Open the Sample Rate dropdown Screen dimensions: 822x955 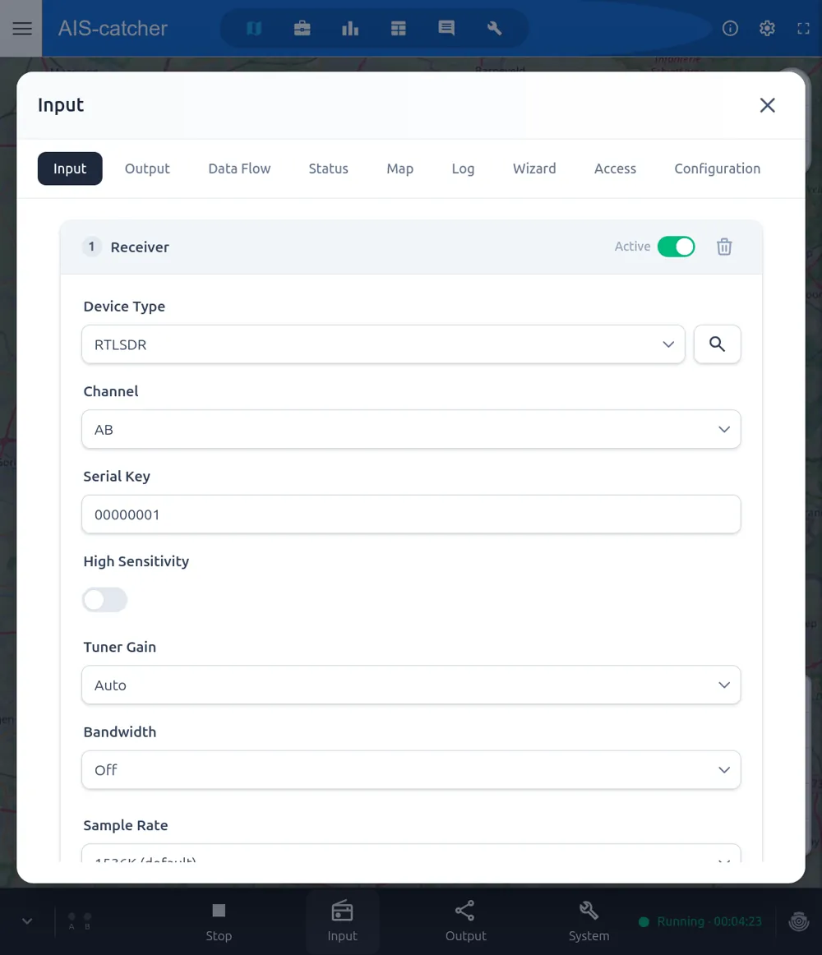tap(411, 853)
